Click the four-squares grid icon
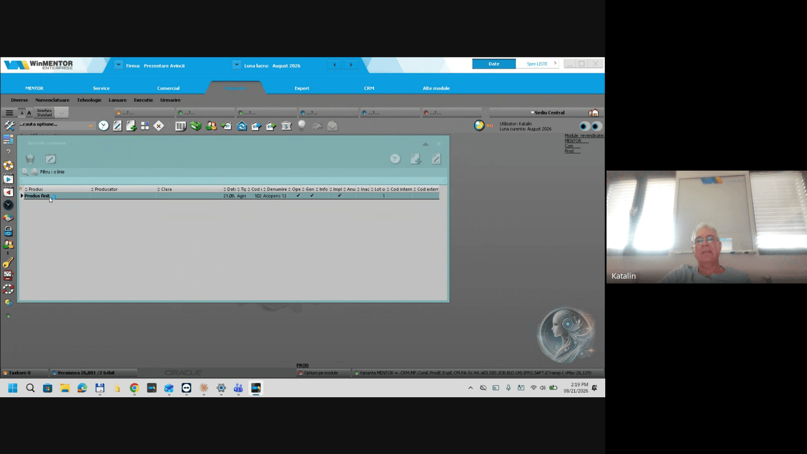Image resolution: width=807 pixels, height=454 pixels. tap(145, 126)
